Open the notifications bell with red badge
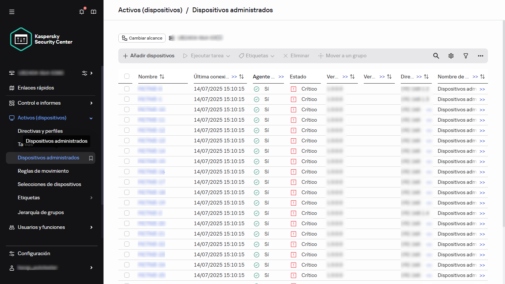This screenshot has width=505, height=284. (82, 12)
